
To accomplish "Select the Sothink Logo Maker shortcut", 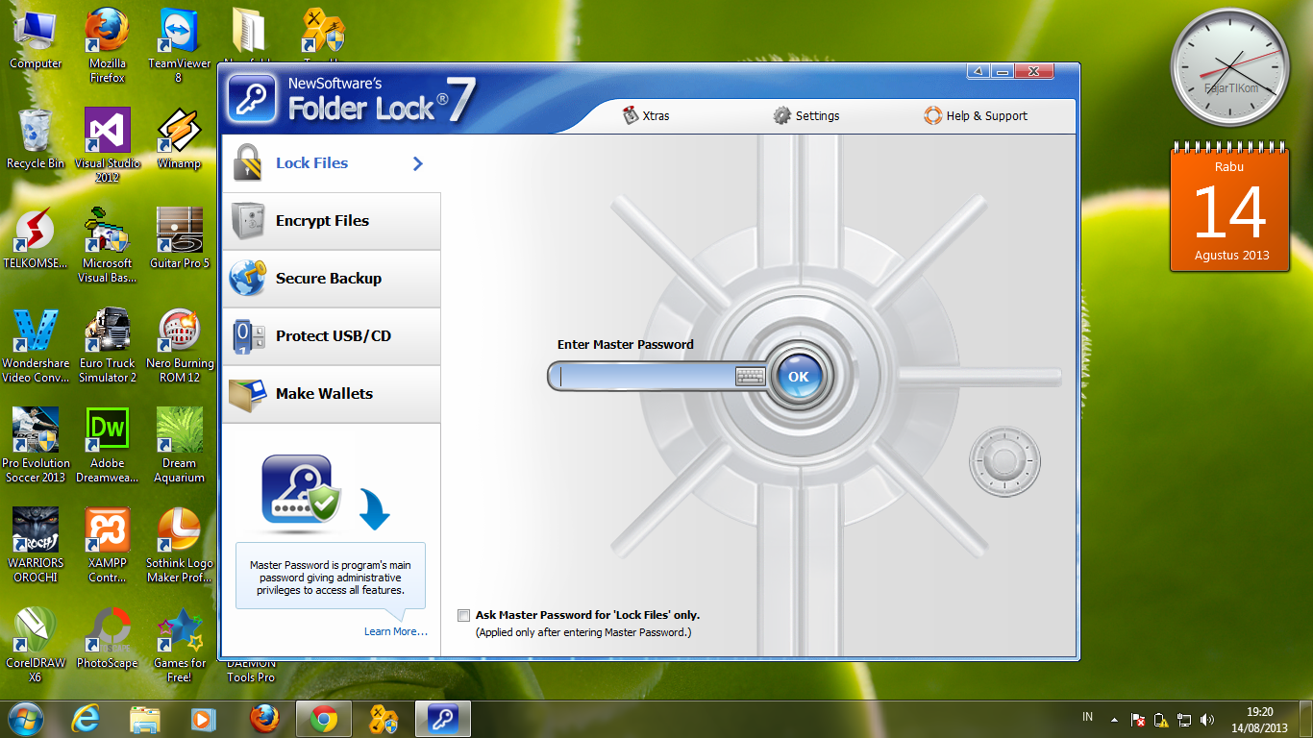I will (179, 546).
